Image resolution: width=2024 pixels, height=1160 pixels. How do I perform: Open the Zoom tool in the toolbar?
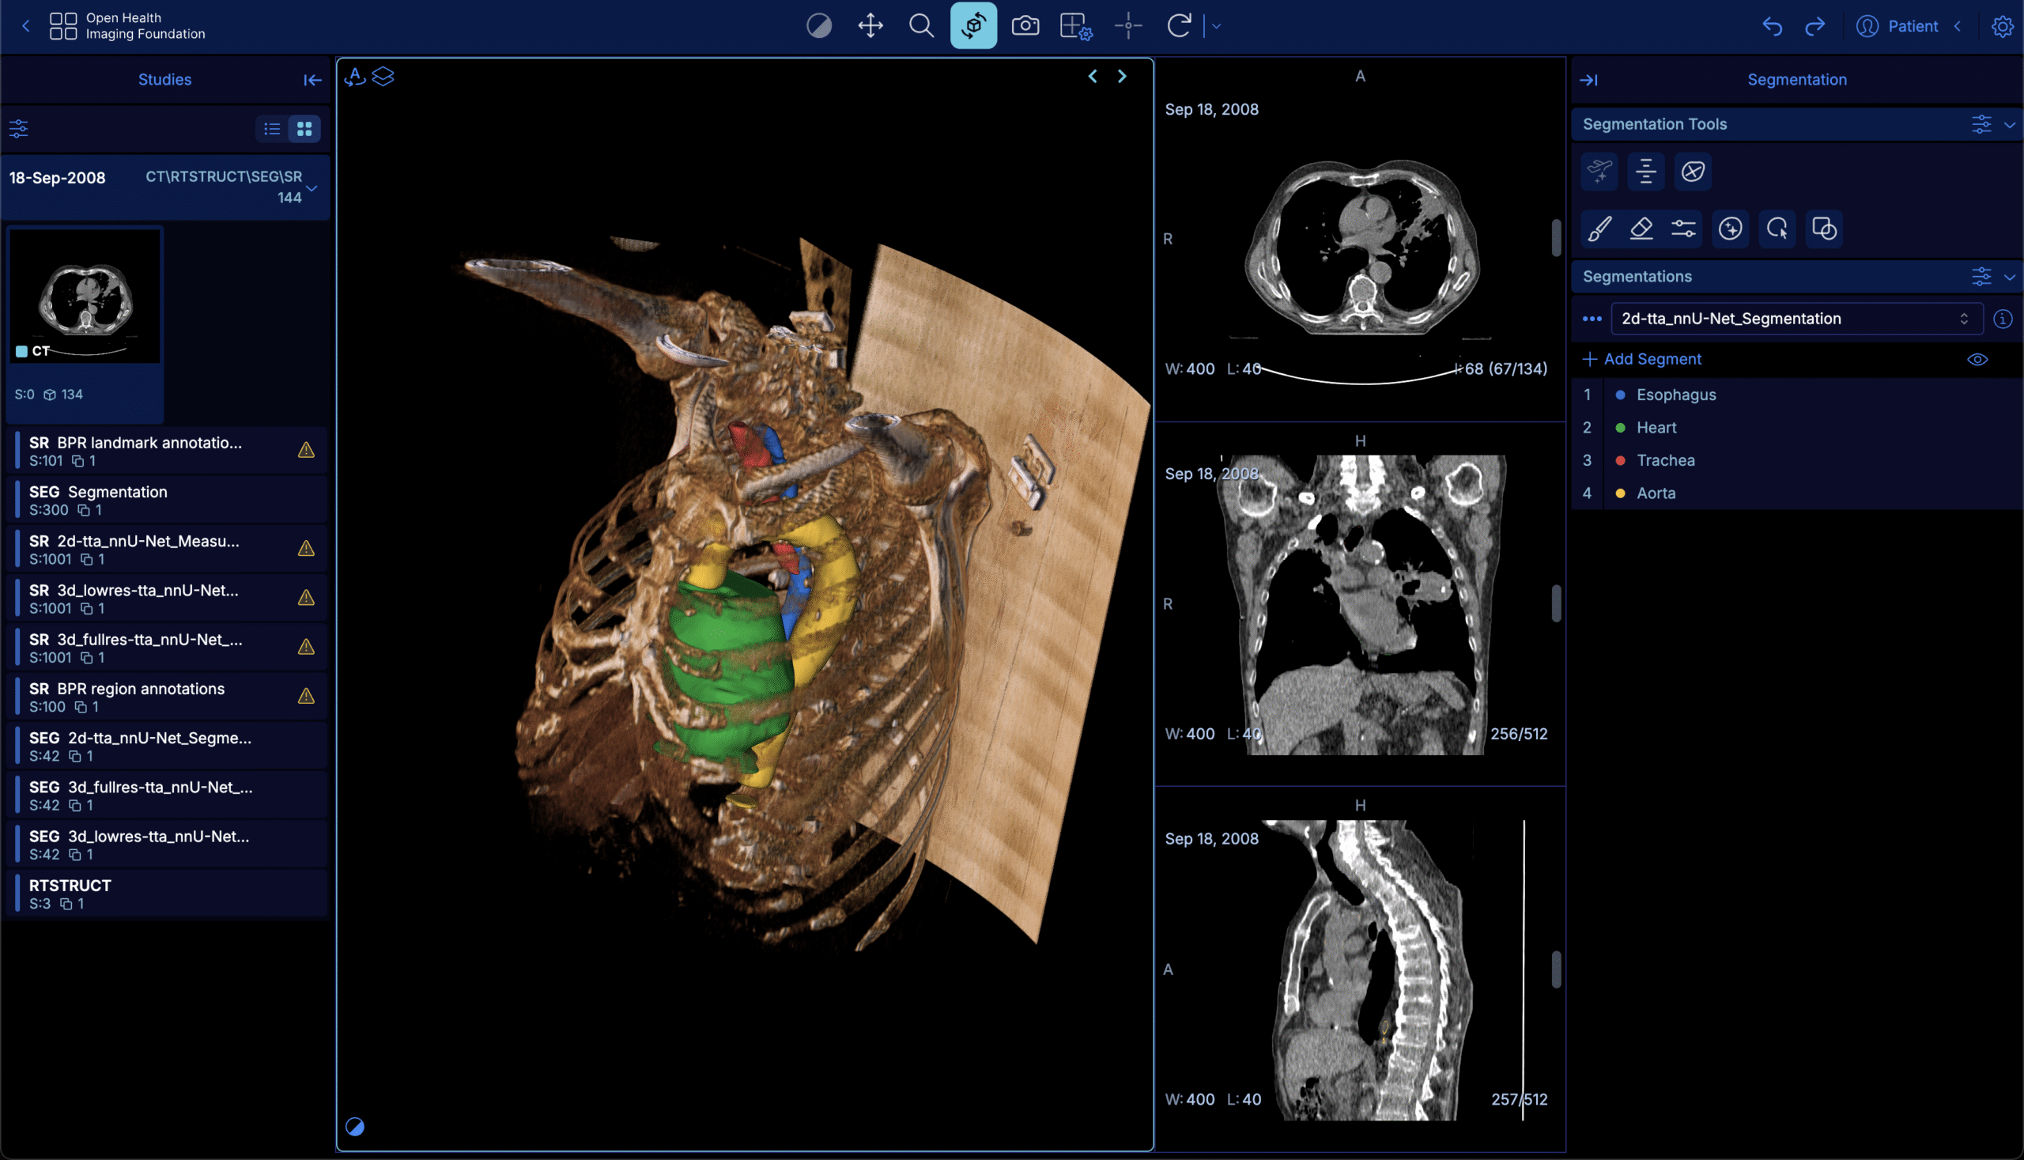coord(921,25)
